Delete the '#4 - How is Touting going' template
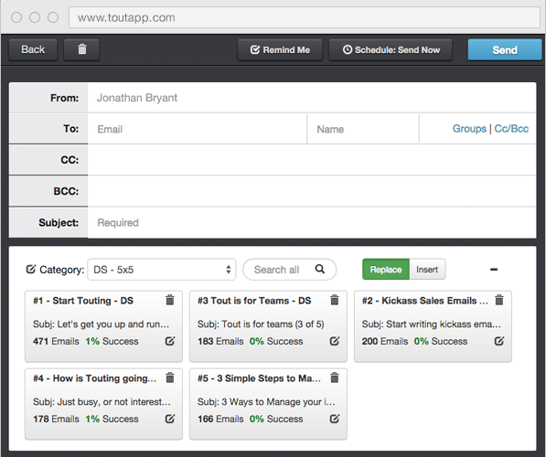The image size is (546, 457). point(170,377)
